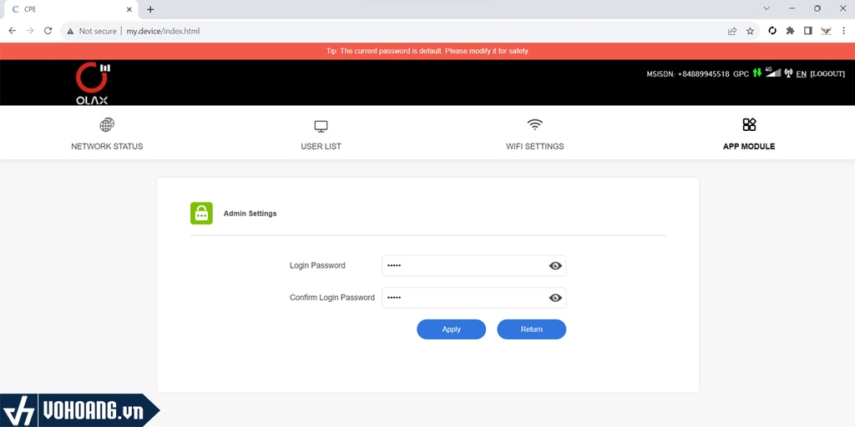The width and height of the screenshot is (855, 427).
Task: Open the User List monitor icon
Action: pos(321,127)
